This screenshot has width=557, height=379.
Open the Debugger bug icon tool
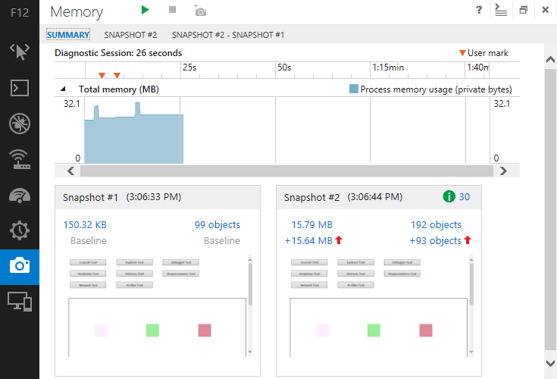20,124
